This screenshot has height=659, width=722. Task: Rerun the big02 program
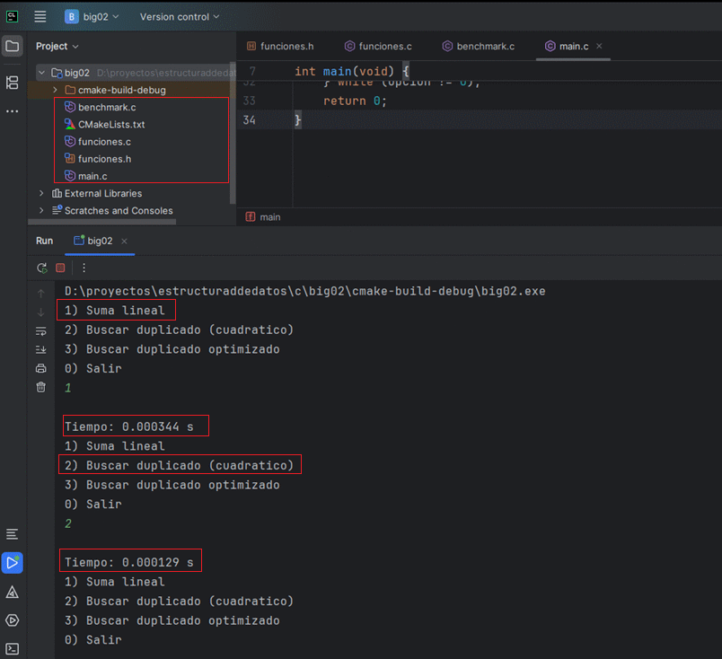pos(41,268)
